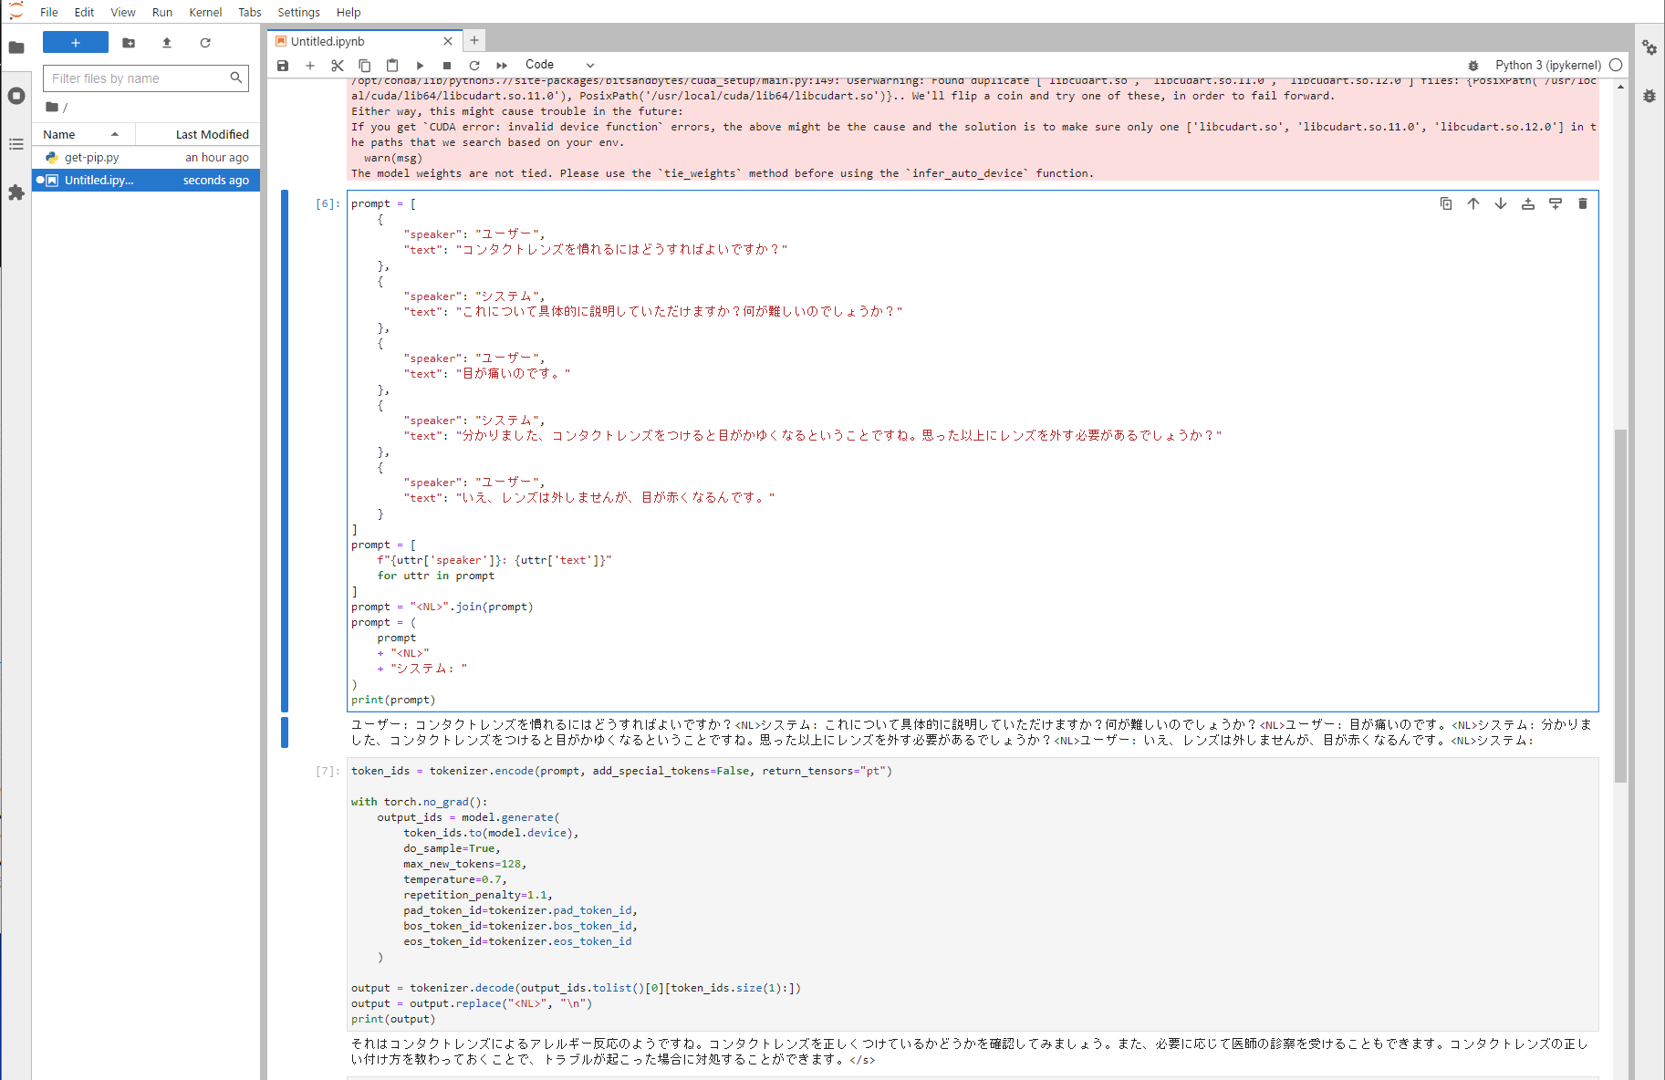This screenshot has height=1080, width=1665.
Task: Open the Property Inspector on right sidebar
Action: [x=1649, y=47]
